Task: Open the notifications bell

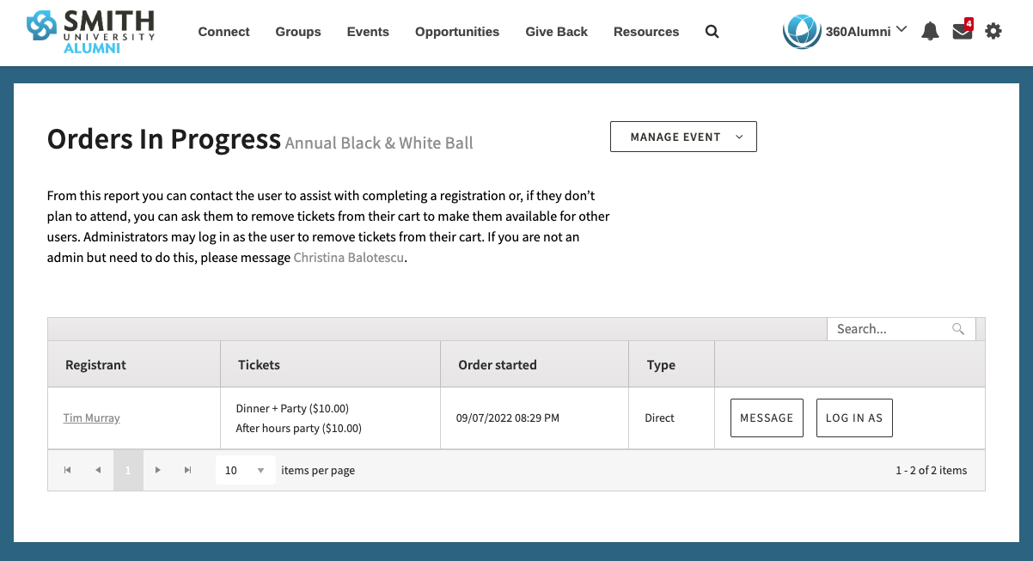Action: [929, 30]
